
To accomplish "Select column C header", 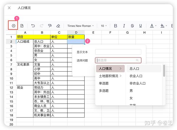I will [59, 33].
